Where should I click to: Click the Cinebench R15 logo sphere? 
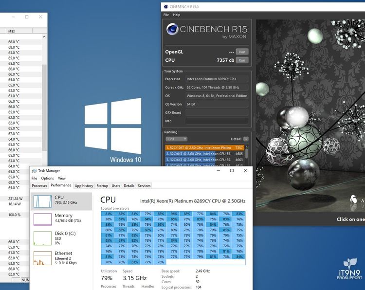click(172, 29)
